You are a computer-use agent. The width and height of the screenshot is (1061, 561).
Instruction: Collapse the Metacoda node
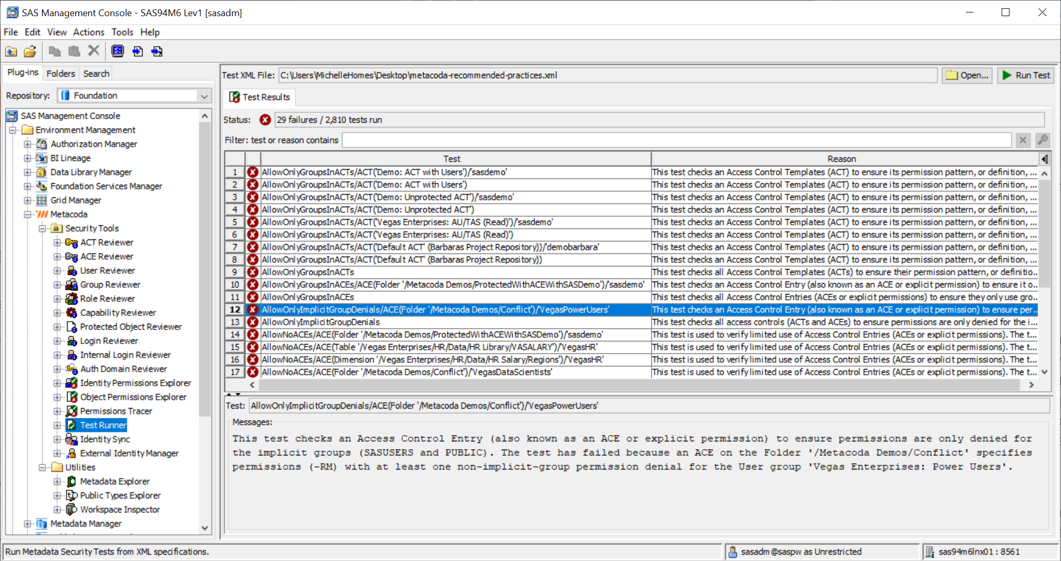[x=28, y=214]
